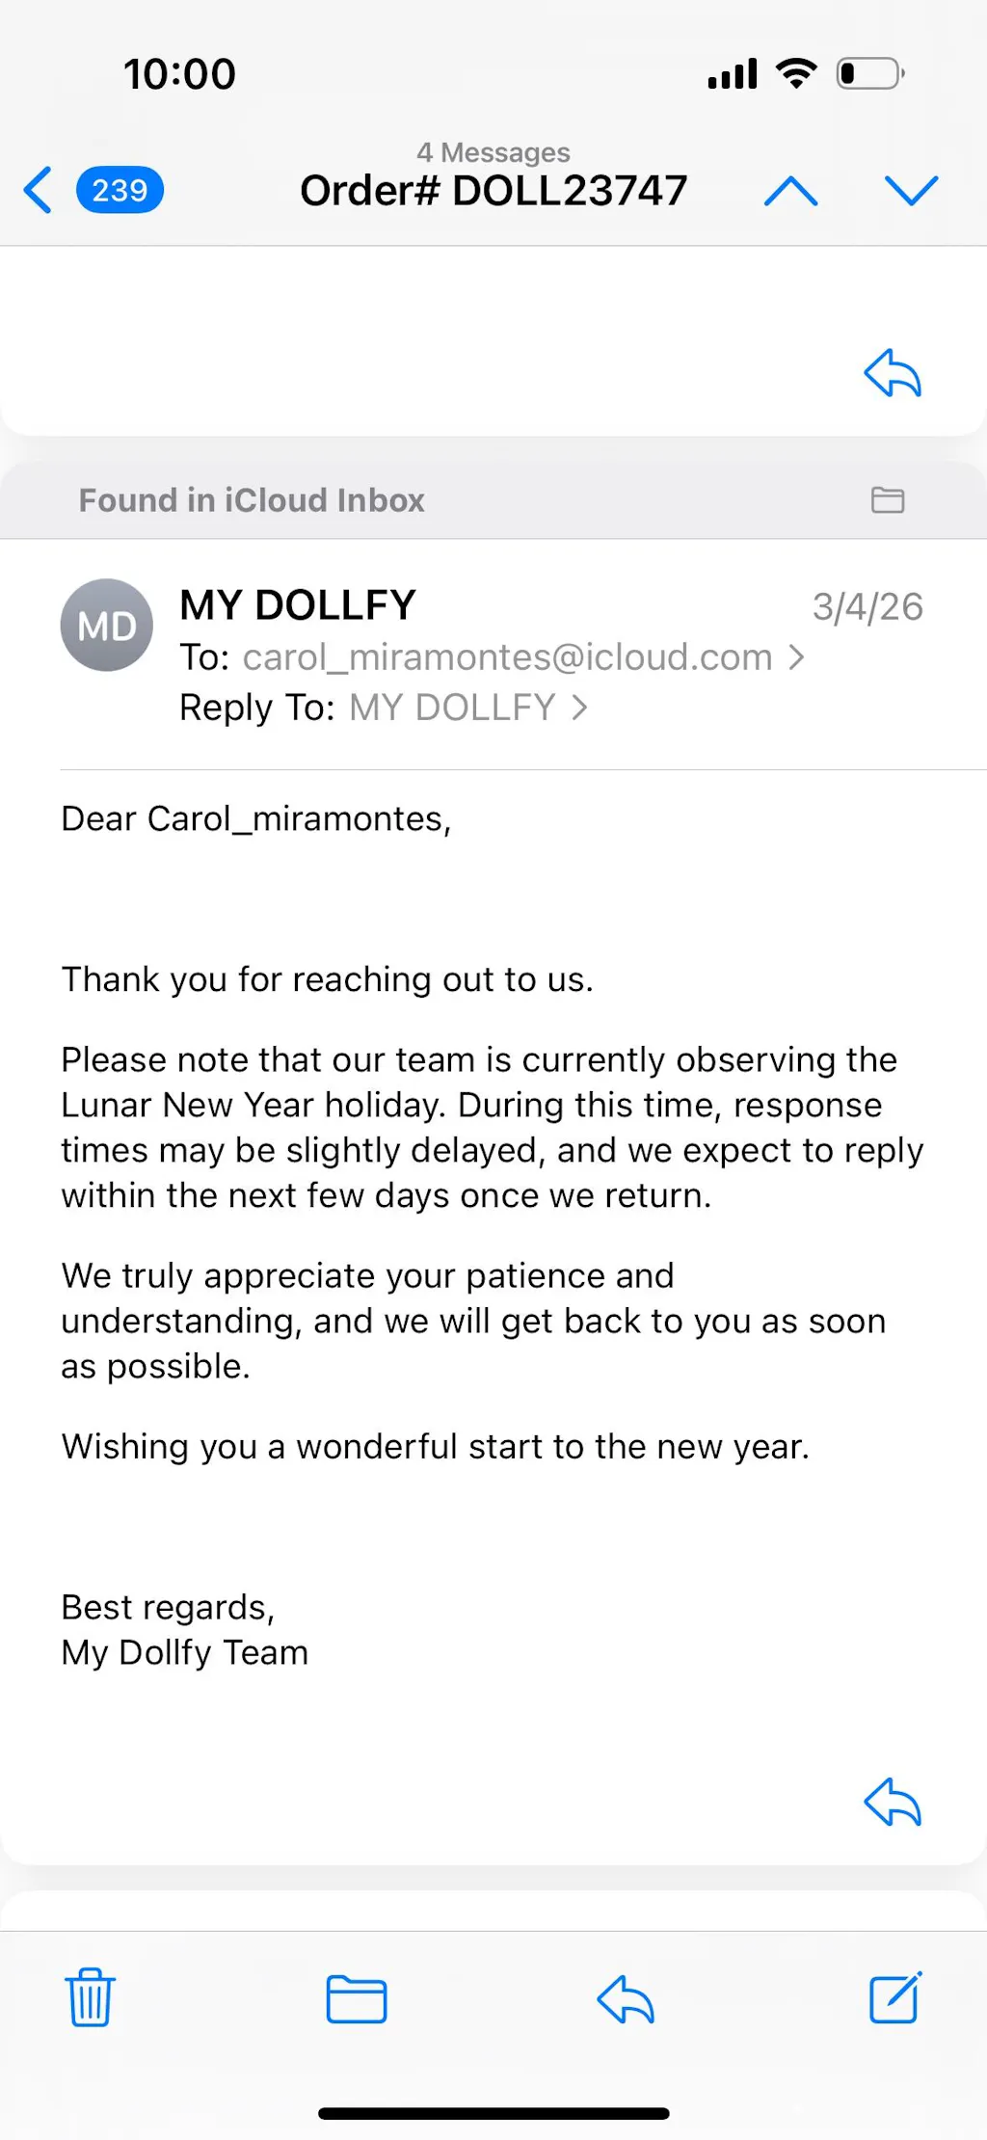Viewport: 987px width, 2140px height.
Task: Go to previous message with up arrow
Action: (790, 190)
